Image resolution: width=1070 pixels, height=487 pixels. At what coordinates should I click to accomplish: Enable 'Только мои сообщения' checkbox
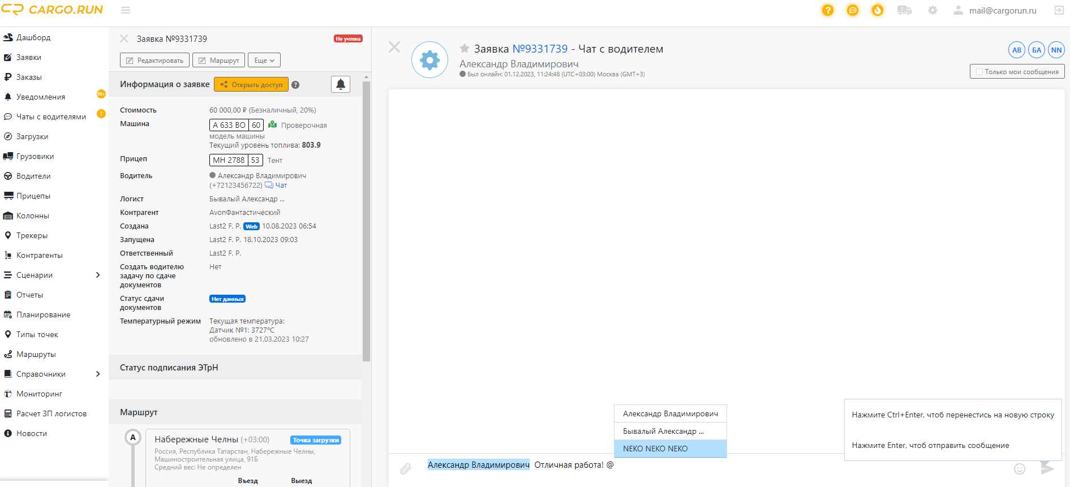tap(979, 72)
